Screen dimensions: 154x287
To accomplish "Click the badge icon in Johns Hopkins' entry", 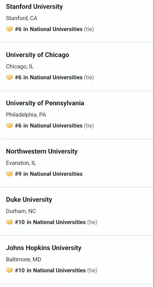I will [x=9, y=270].
